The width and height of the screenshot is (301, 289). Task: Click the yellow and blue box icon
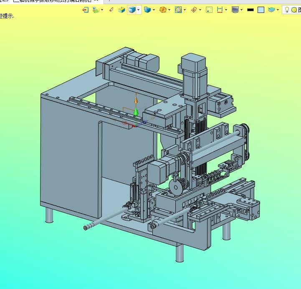pyautogui.click(x=121, y=10)
